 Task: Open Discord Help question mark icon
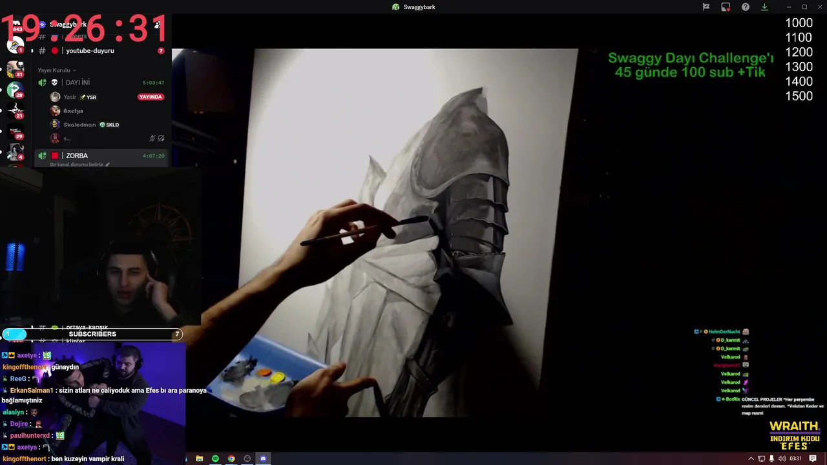tap(746, 7)
